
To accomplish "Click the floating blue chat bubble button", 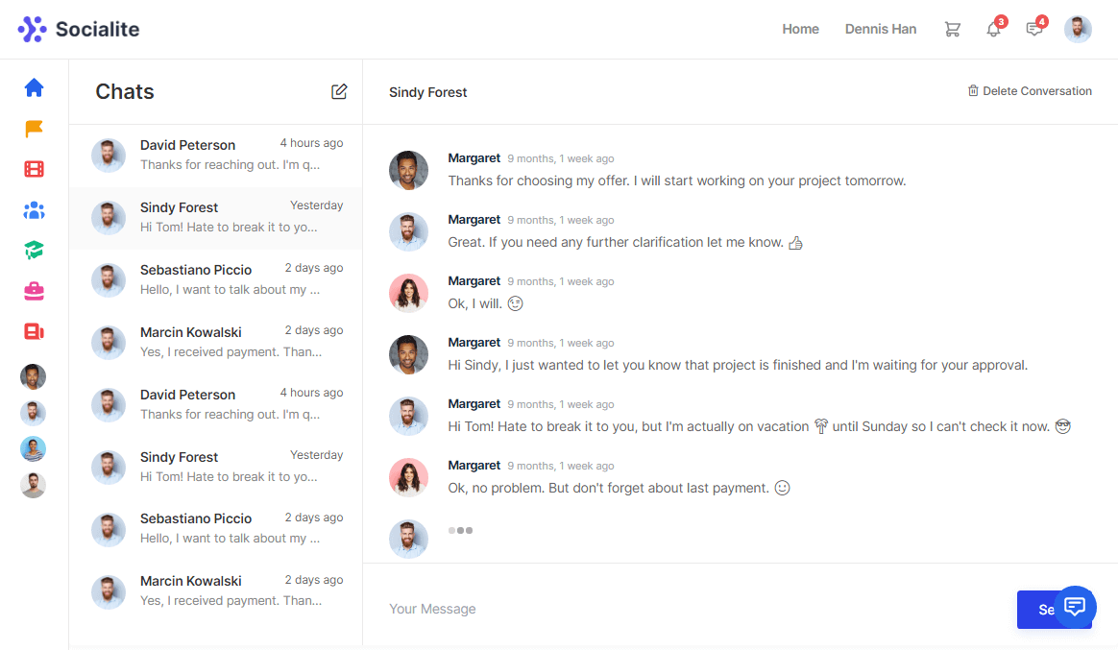I will [x=1075, y=607].
